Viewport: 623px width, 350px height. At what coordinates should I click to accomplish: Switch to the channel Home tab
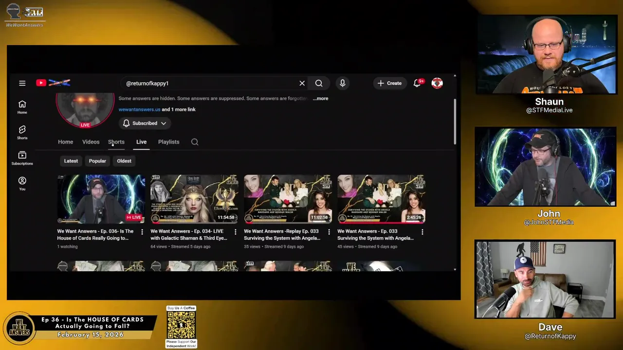pyautogui.click(x=66, y=142)
